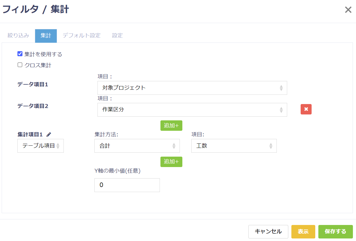Open the 作業区分 item dropdown
This screenshot has width=356, height=241.
click(192, 110)
